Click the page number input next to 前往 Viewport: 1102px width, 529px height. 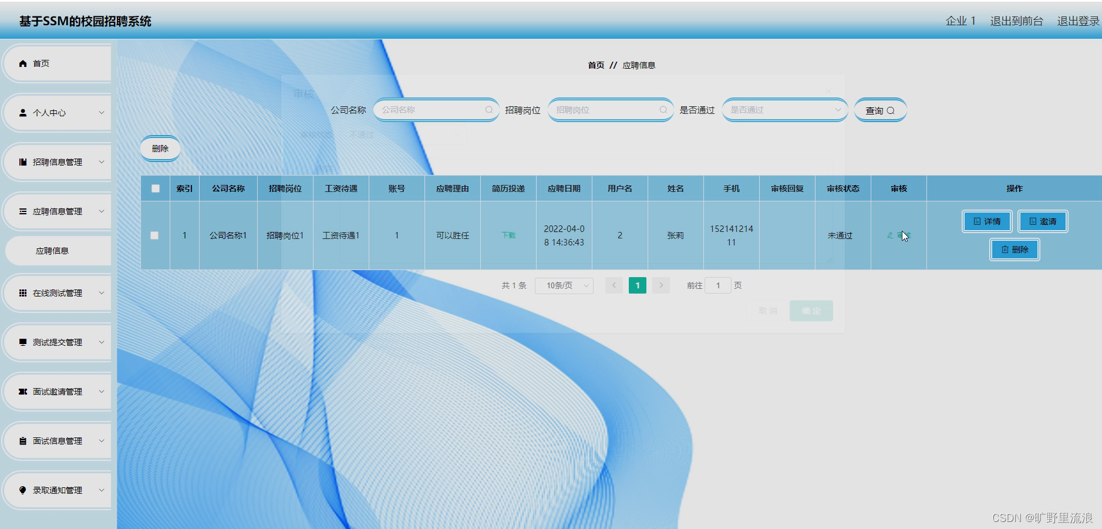718,285
